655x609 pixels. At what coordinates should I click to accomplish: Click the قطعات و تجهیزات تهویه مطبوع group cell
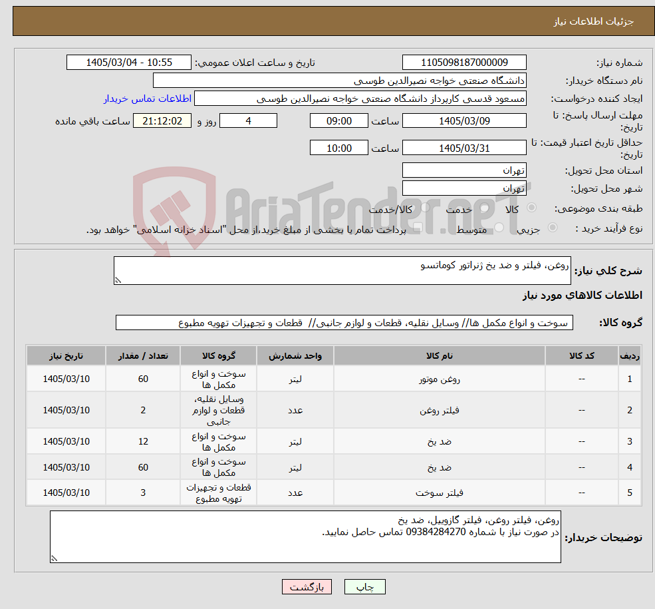coord(219,493)
